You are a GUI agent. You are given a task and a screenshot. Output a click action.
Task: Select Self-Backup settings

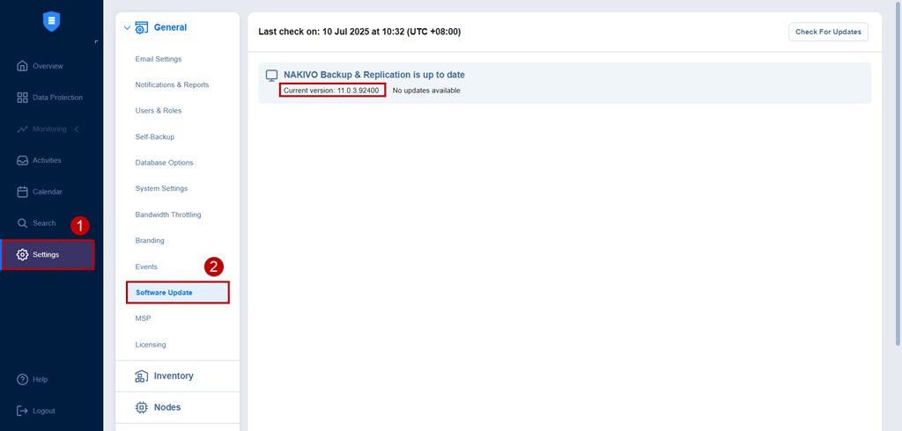pos(155,136)
